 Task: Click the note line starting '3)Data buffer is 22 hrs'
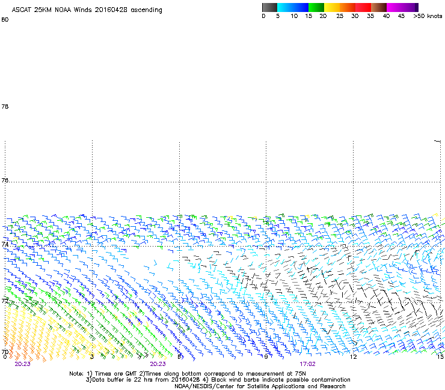(218, 380)
